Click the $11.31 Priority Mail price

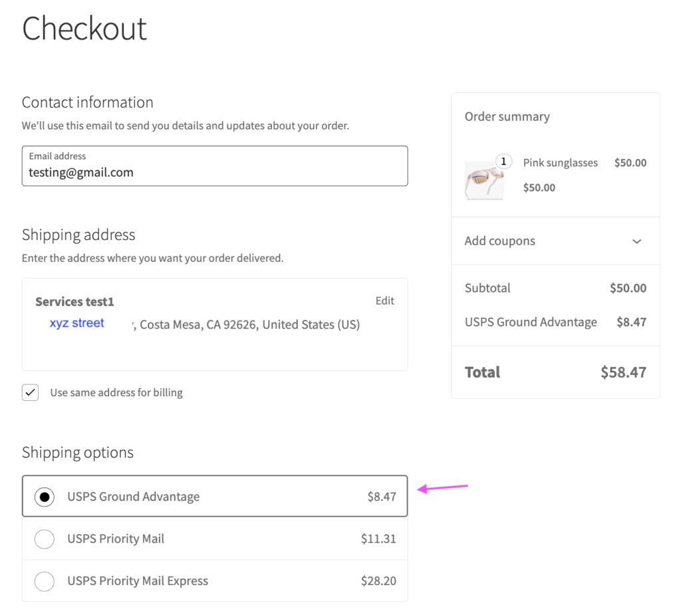378,539
